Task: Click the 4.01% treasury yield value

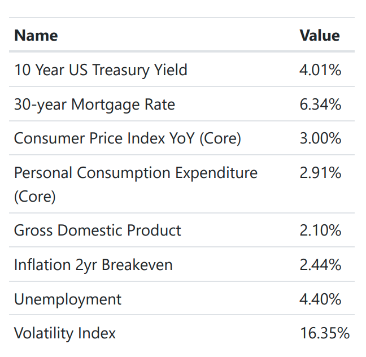Action: click(320, 69)
